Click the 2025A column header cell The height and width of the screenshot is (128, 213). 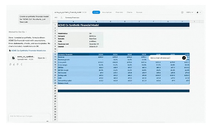coord(110,54)
